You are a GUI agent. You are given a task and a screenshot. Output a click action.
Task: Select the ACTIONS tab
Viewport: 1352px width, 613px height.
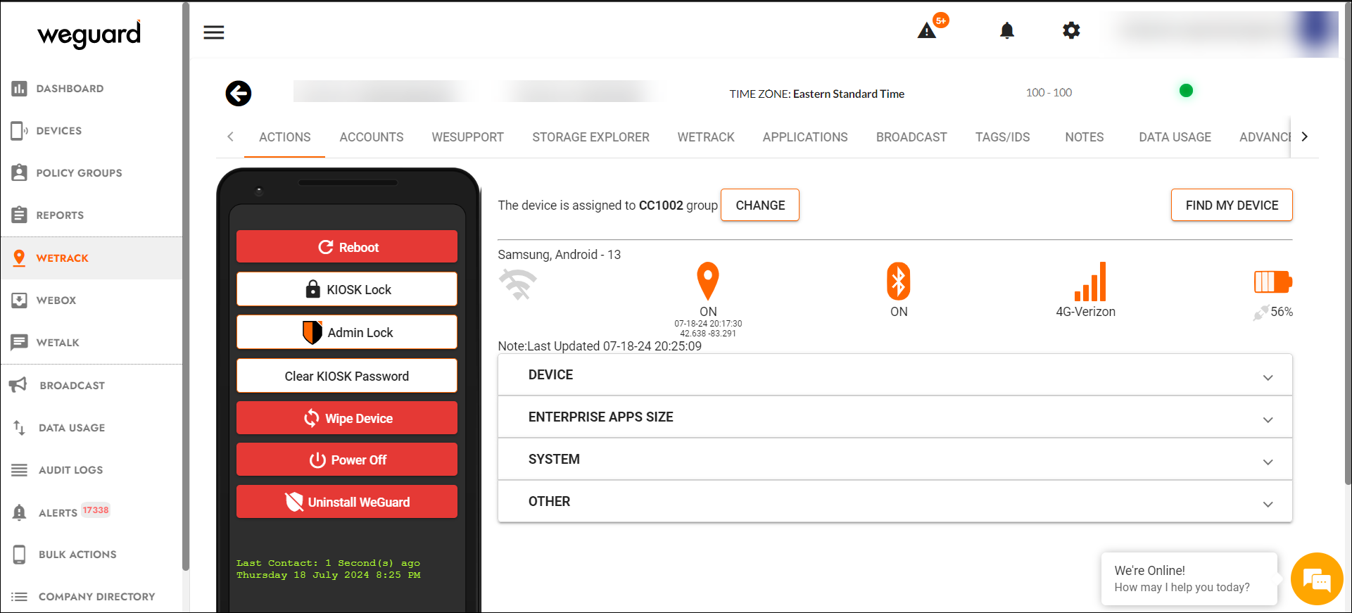285,137
